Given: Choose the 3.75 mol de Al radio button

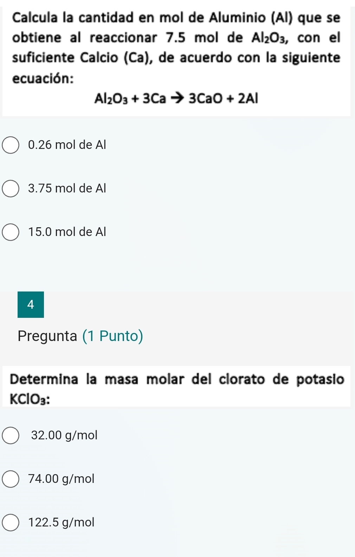Looking at the screenshot, I should pos(11,189).
